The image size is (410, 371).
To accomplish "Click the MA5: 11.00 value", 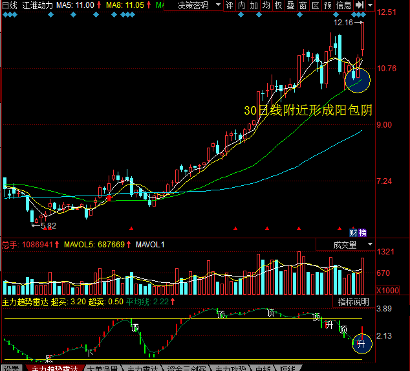I will pyautogui.click(x=75, y=5).
